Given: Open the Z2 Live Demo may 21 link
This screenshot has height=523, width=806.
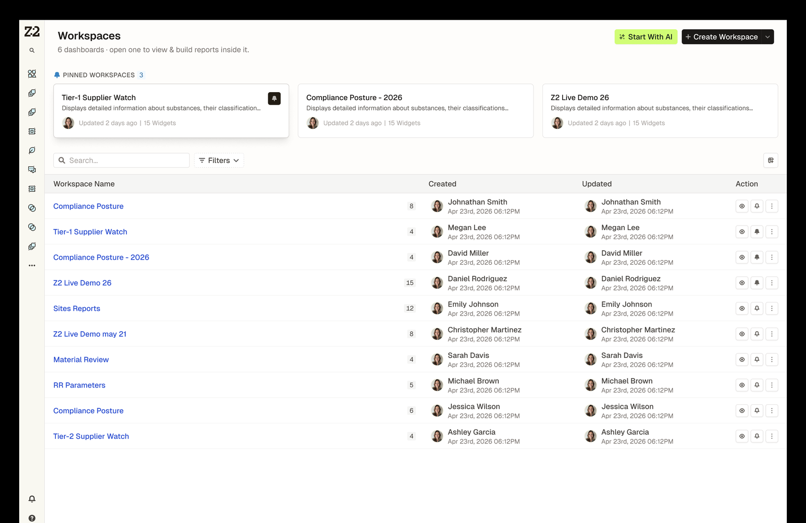Looking at the screenshot, I should (90, 334).
